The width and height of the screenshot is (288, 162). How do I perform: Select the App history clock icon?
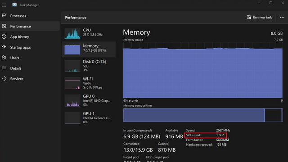pos(4,36)
